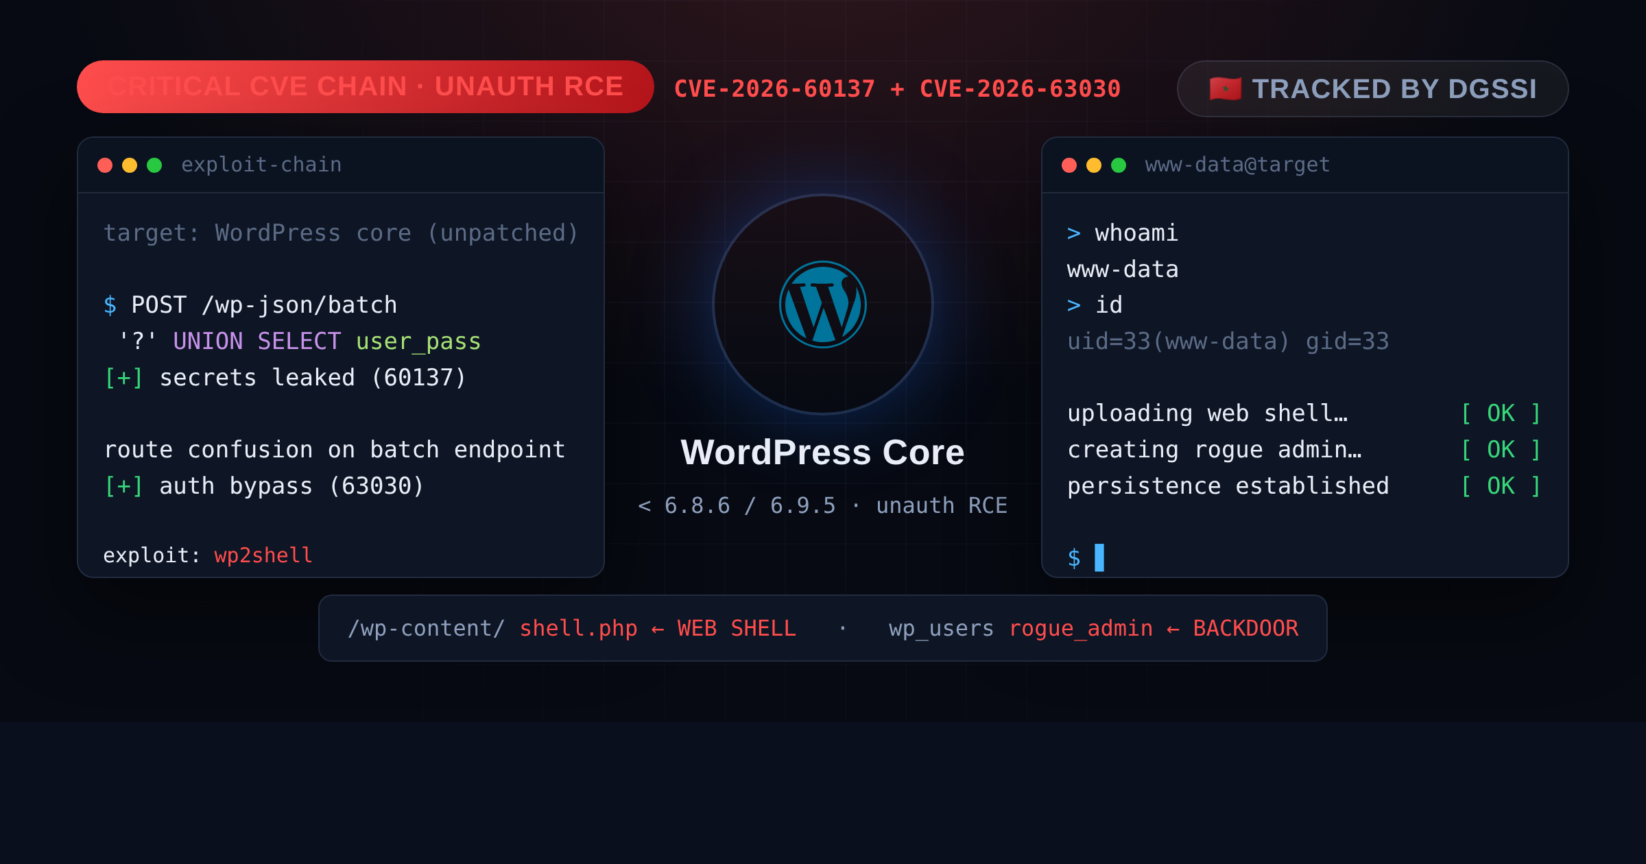
Task: Click the green dot in the www-data@target window
Action: coord(1119,165)
